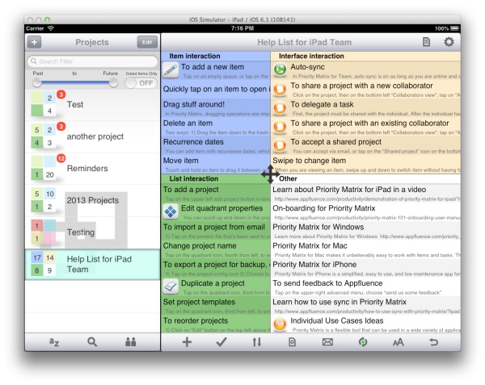Screen dimensions: 485x385
Task: Click the Past date slider handle
Action: pos(36,82)
